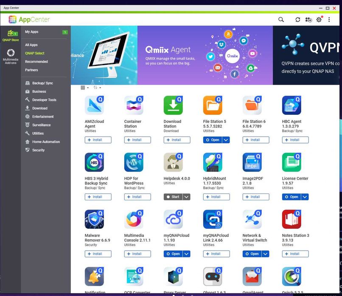The width and height of the screenshot is (342, 296).
Task: Select QNAP Select category
Action: point(34,53)
